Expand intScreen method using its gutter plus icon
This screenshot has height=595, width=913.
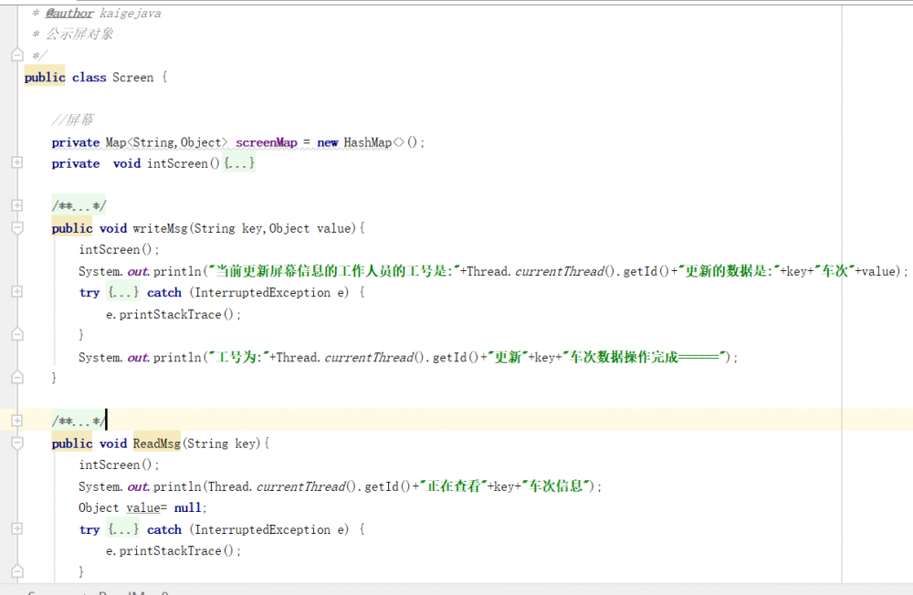pos(16,163)
